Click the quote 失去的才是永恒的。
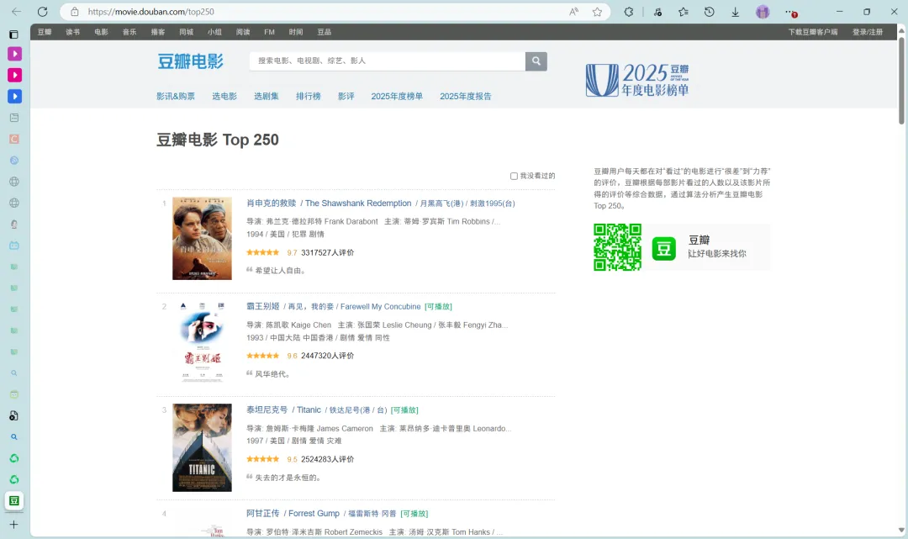 (288, 478)
